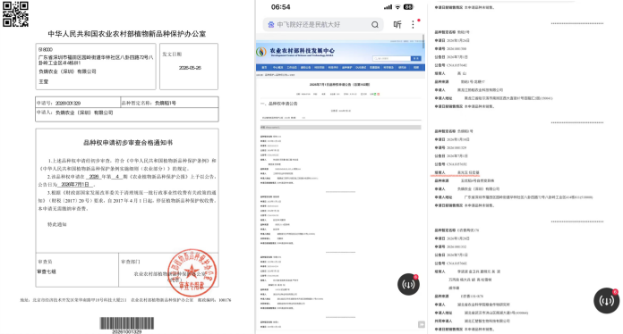The width and height of the screenshot is (623, 334).
Task: Open the three-dot browser menu
Action: pyautogui.click(x=414, y=25)
